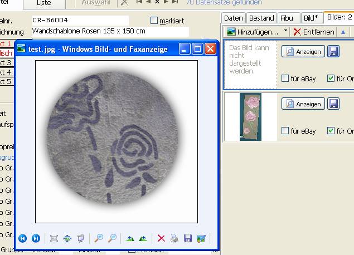Open image for editing in viewer toolbar
The width and height of the screenshot is (354, 255).
pyautogui.click(x=201, y=238)
